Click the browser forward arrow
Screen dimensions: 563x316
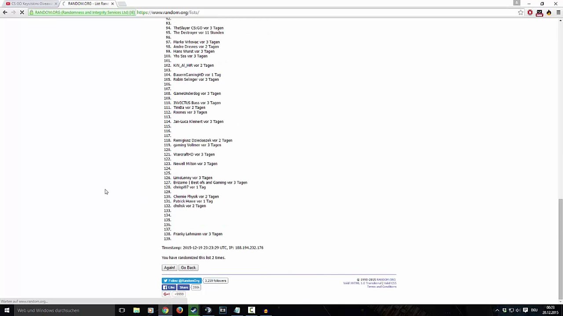pyautogui.click(x=13, y=12)
